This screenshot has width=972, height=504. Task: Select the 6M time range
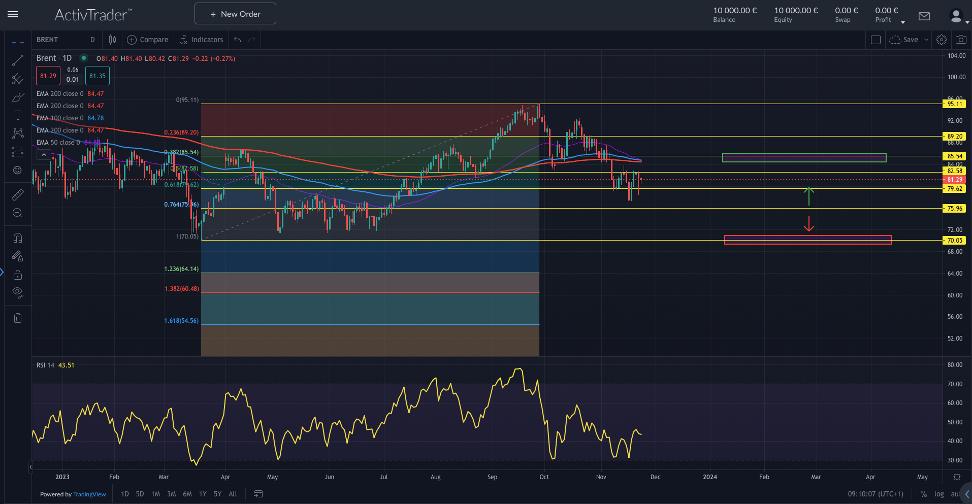(x=187, y=494)
